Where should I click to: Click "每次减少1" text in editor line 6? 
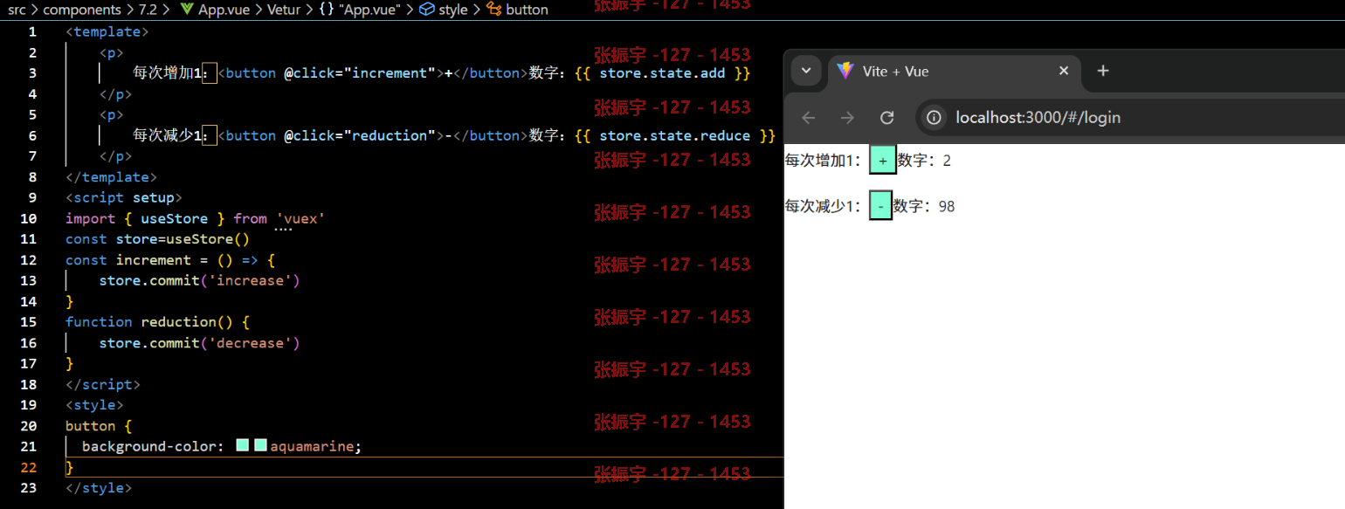[167, 135]
